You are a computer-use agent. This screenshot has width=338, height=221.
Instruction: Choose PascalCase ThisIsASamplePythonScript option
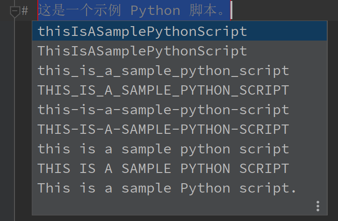pos(142,51)
